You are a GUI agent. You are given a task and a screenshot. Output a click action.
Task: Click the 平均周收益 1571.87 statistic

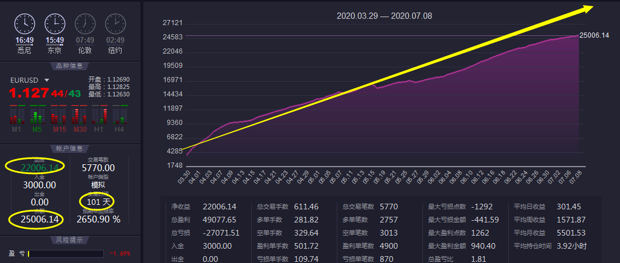[x=550, y=220]
